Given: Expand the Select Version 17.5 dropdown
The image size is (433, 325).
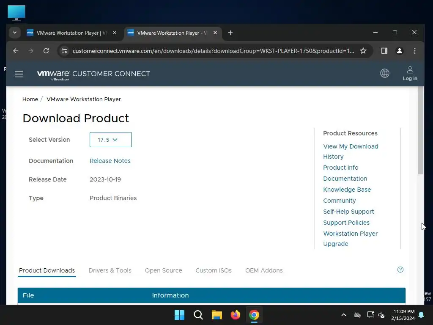Looking at the screenshot, I should [111, 140].
